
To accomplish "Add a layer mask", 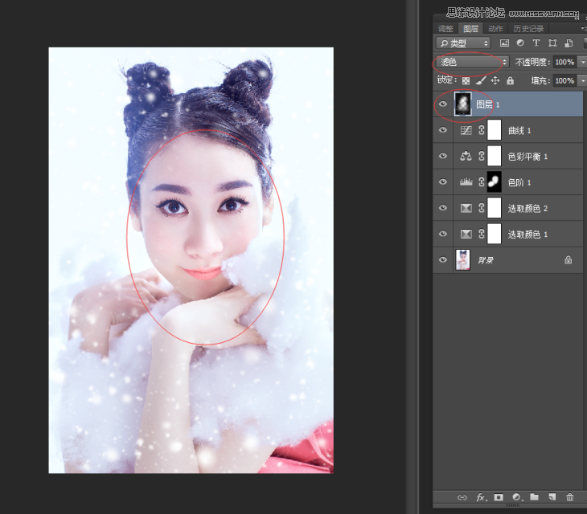I will (499, 498).
